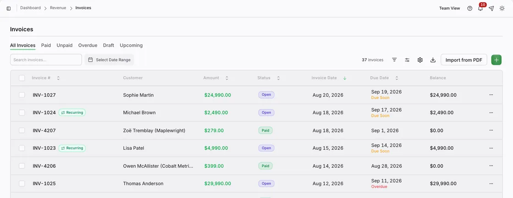Tick checkbox for INV-4207
The height and width of the screenshot is (198, 513).
click(x=22, y=130)
